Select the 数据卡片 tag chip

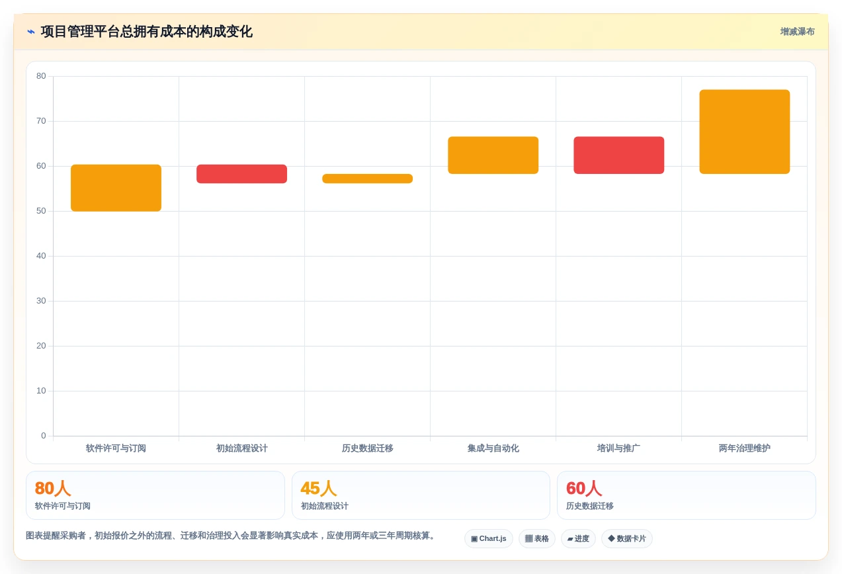626,539
